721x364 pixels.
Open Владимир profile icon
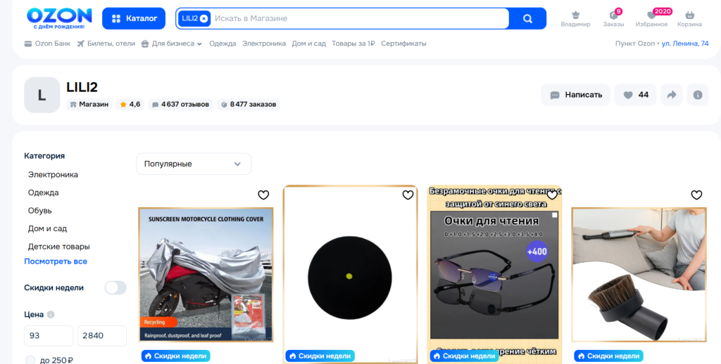click(x=575, y=19)
